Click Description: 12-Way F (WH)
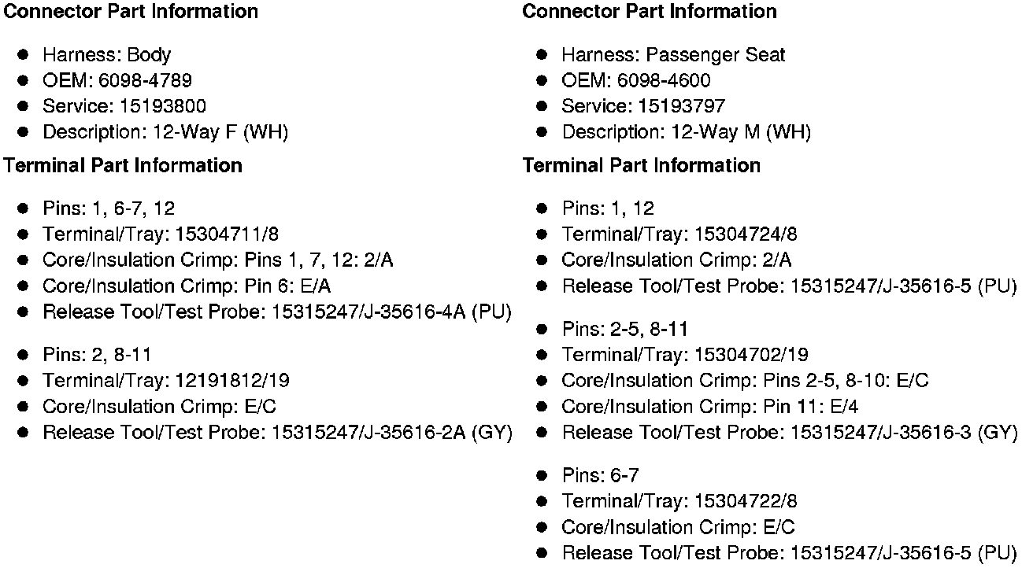Screen dimensions: 1033x568 (165, 133)
